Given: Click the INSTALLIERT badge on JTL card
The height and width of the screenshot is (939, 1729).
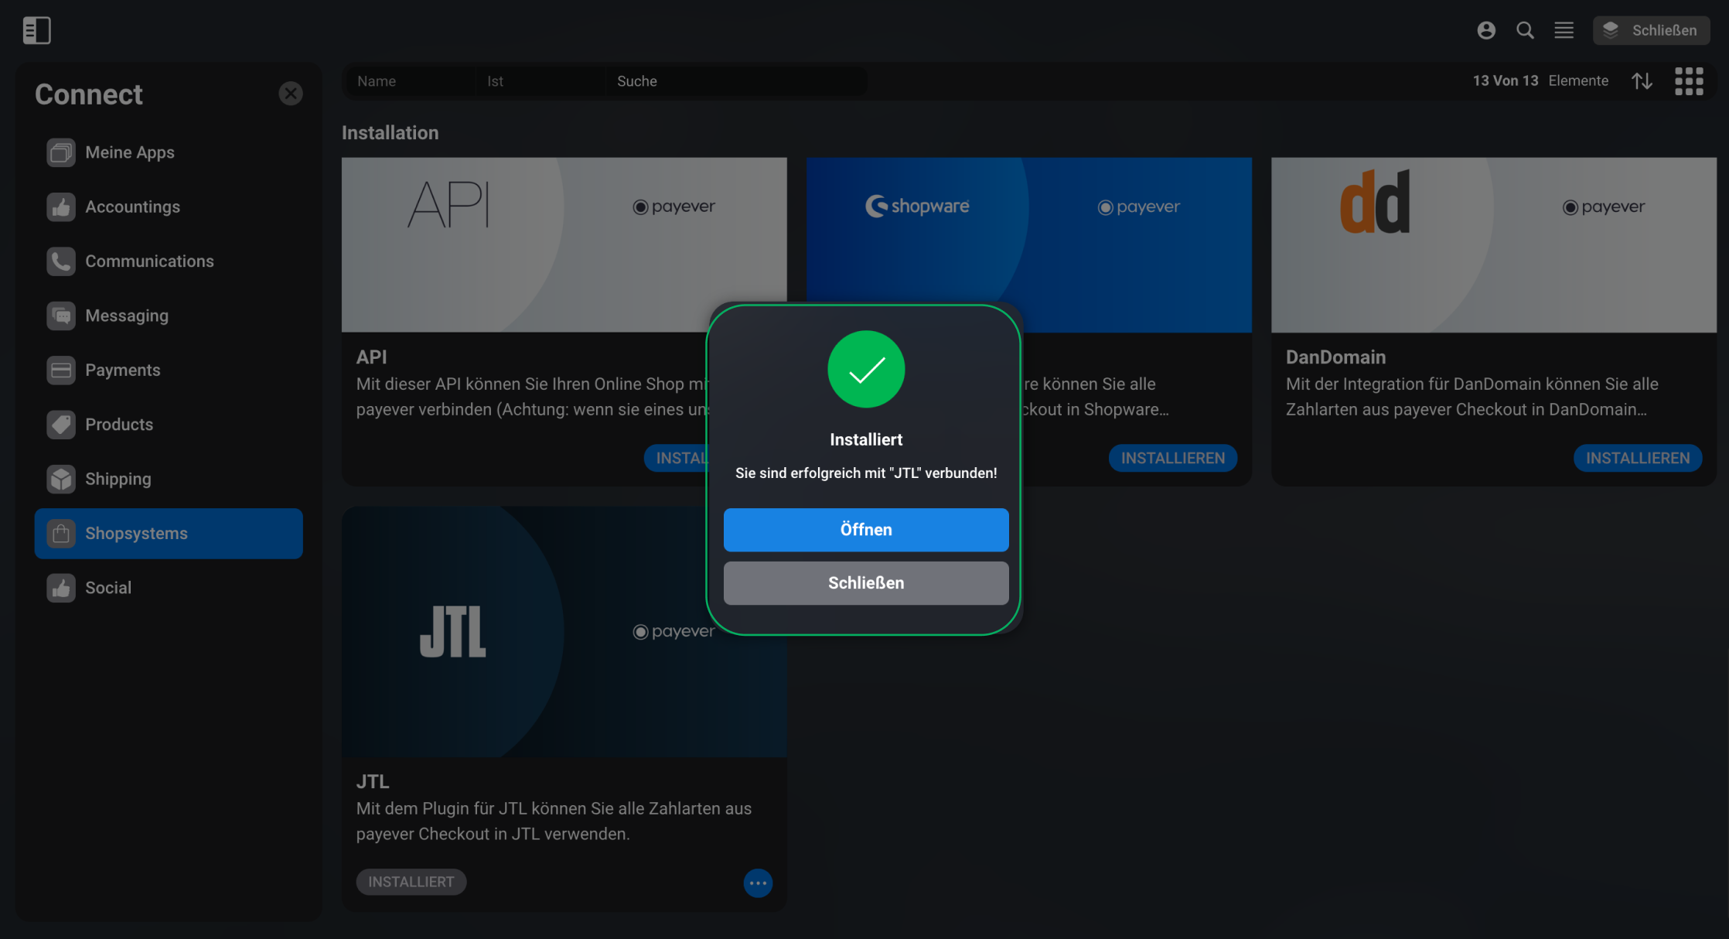Looking at the screenshot, I should [411, 882].
